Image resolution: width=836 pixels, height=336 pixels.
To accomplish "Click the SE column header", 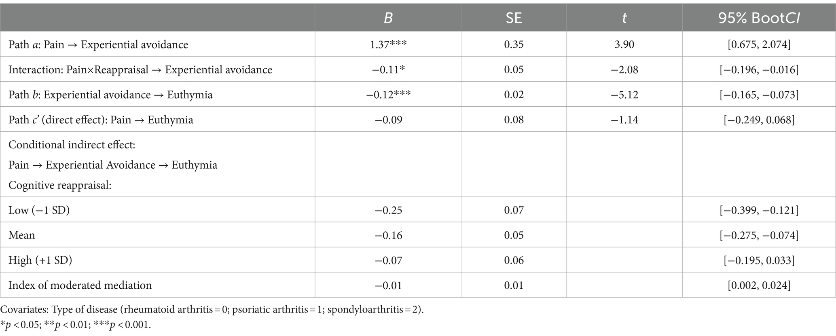I will click(x=514, y=18).
